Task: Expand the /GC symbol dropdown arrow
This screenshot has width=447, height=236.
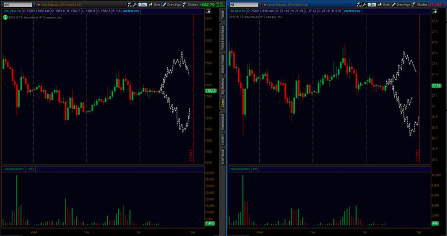Action: 34,5
